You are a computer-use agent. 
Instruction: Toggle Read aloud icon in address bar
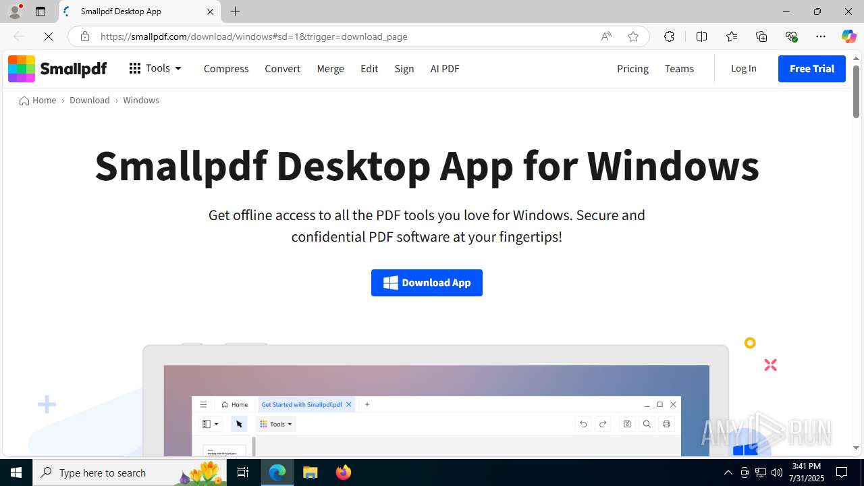pos(606,36)
